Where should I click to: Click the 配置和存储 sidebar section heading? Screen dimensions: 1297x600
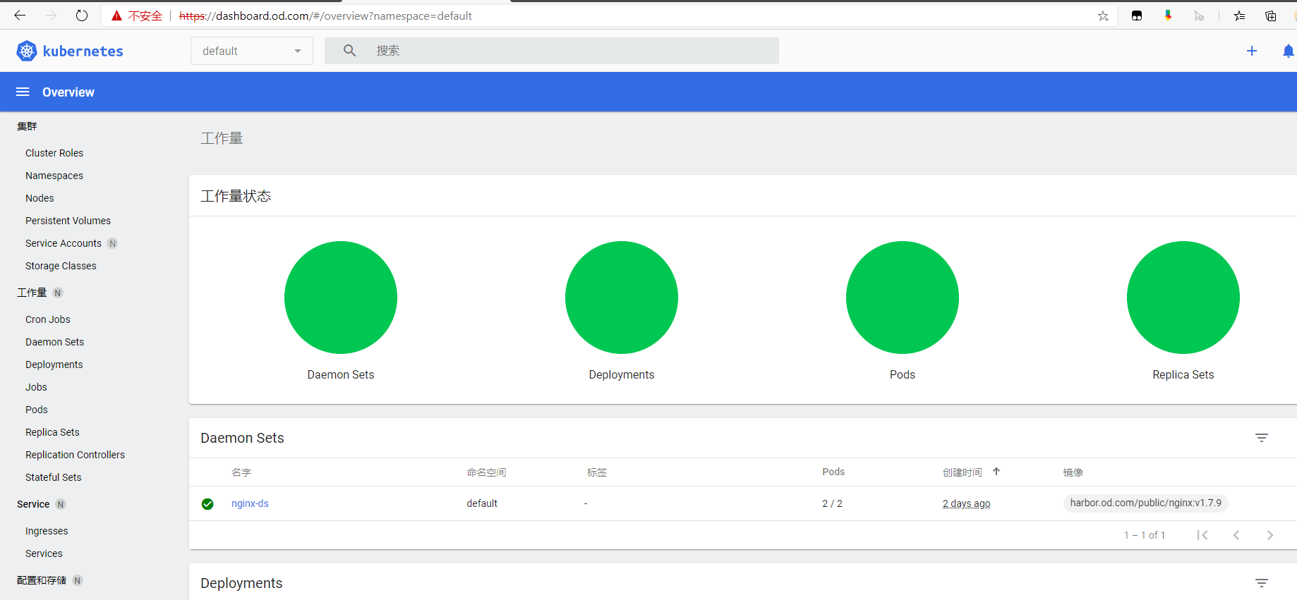[42, 580]
